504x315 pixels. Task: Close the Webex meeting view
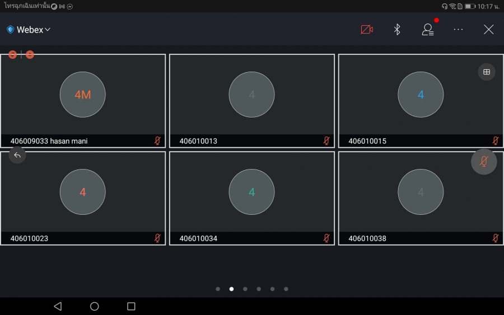[x=489, y=30]
